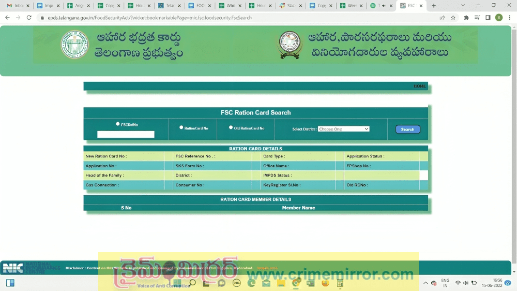
Task: Show hidden system tray icons chevron
Action: tap(425, 283)
